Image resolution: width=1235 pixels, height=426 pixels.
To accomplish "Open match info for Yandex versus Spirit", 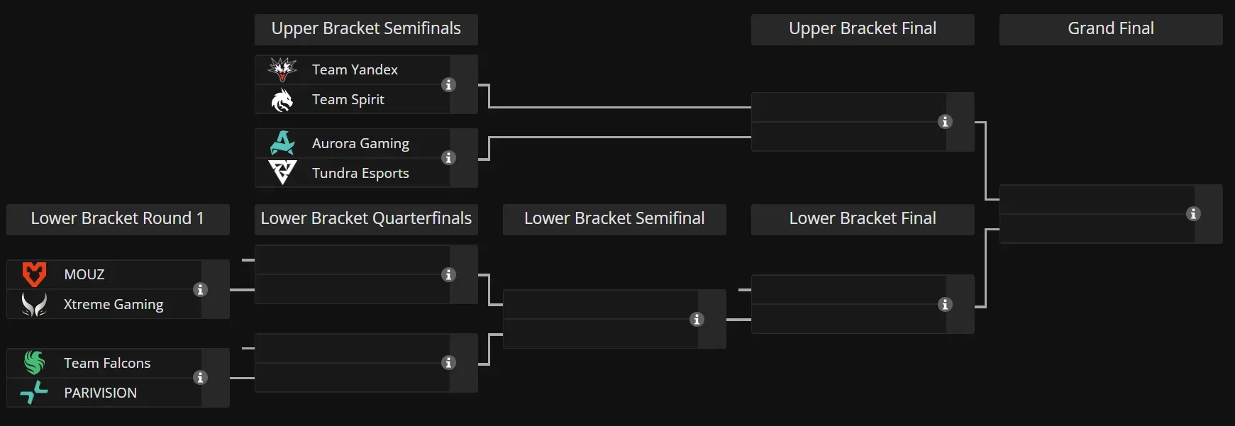I will pos(448,84).
